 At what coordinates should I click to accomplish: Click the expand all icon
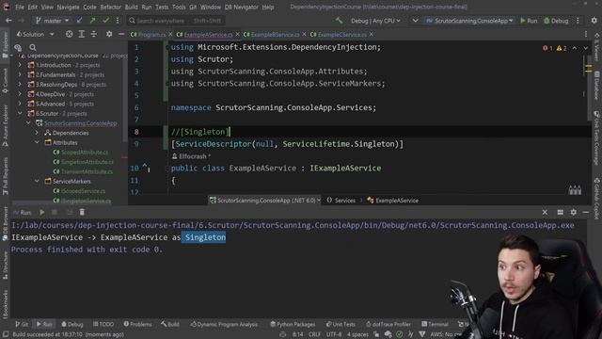pos(82,34)
